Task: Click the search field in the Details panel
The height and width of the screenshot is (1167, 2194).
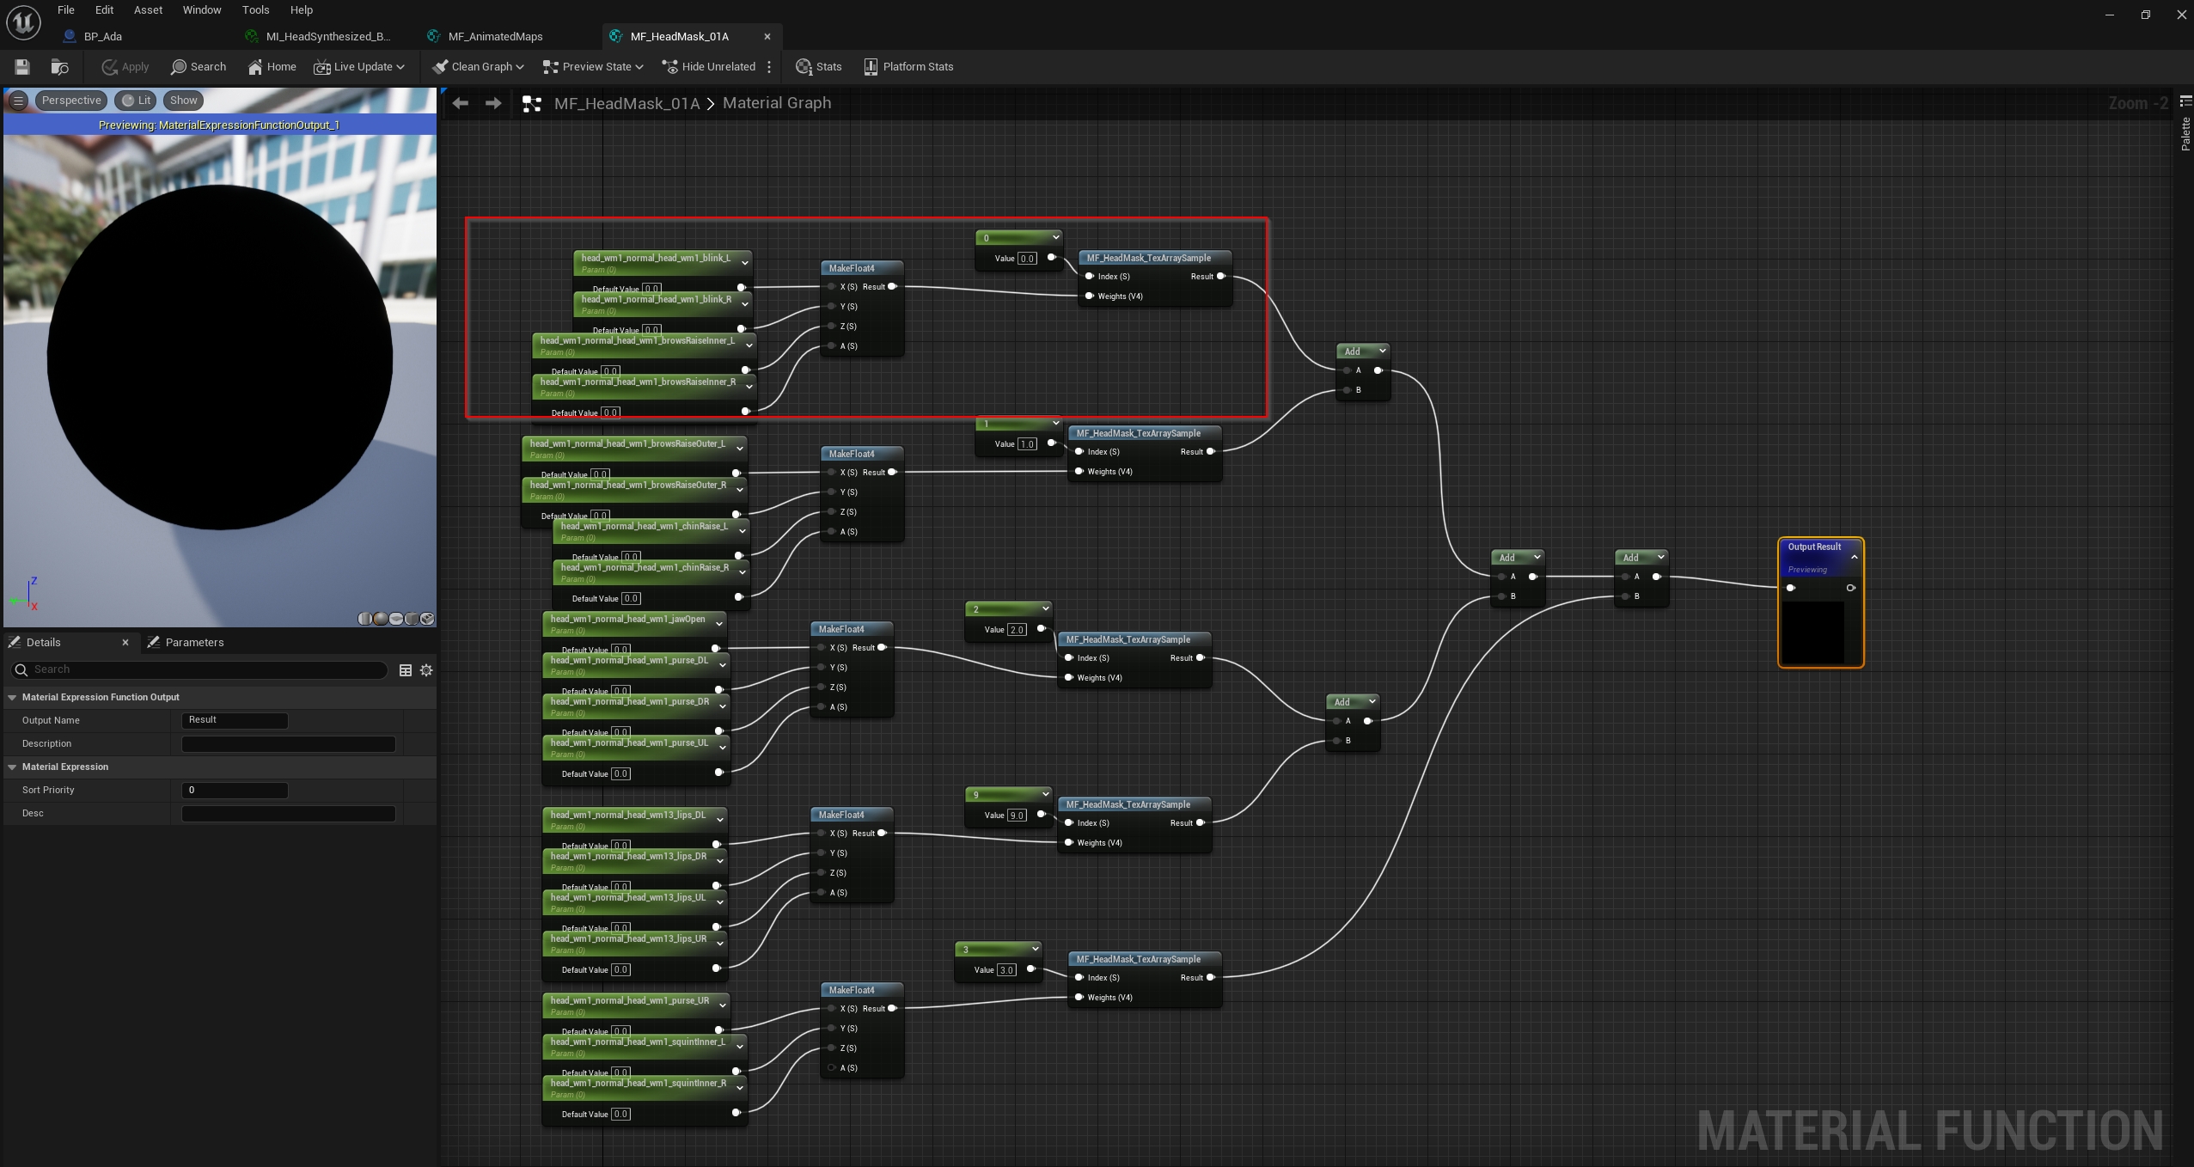Action: (199, 669)
